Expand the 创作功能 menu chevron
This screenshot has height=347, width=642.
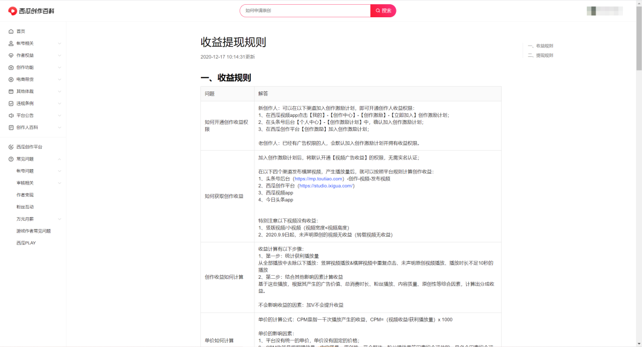pyautogui.click(x=59, y=68)
